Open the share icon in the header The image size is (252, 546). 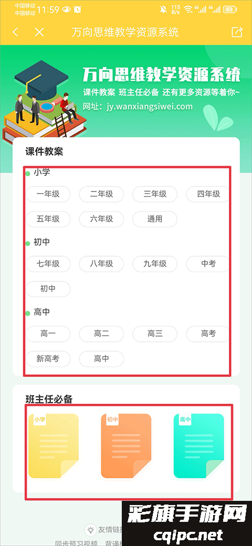[237, 33]
